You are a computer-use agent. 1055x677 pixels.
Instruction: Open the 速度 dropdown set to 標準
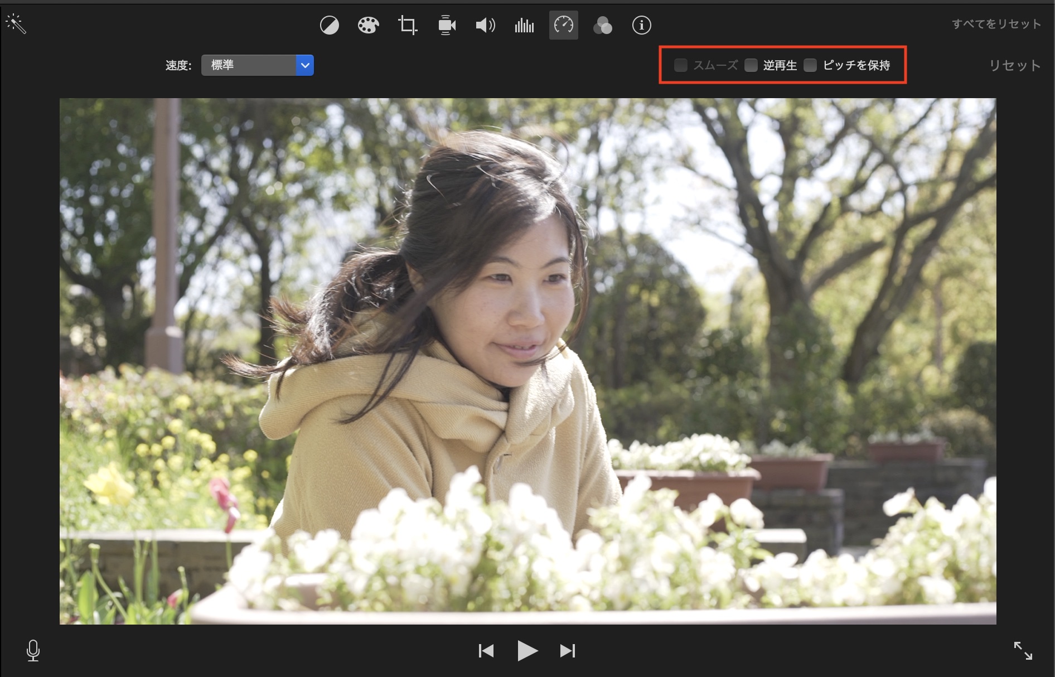point(257,65)
